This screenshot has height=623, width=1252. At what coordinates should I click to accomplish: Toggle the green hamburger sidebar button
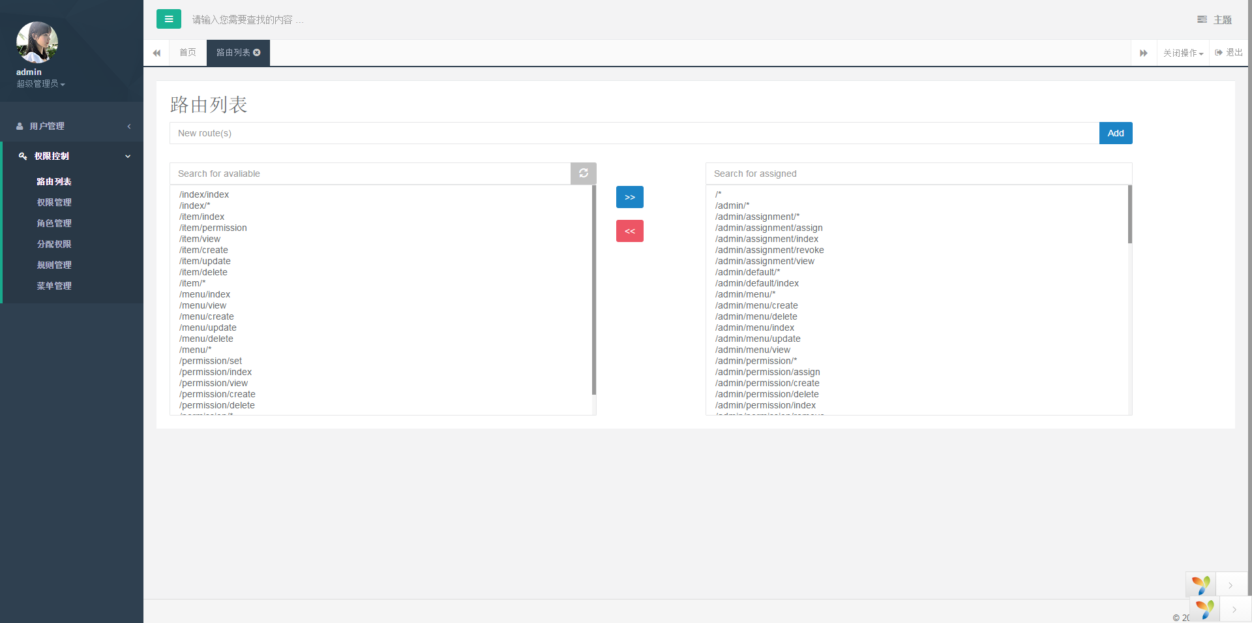(169, 19)
